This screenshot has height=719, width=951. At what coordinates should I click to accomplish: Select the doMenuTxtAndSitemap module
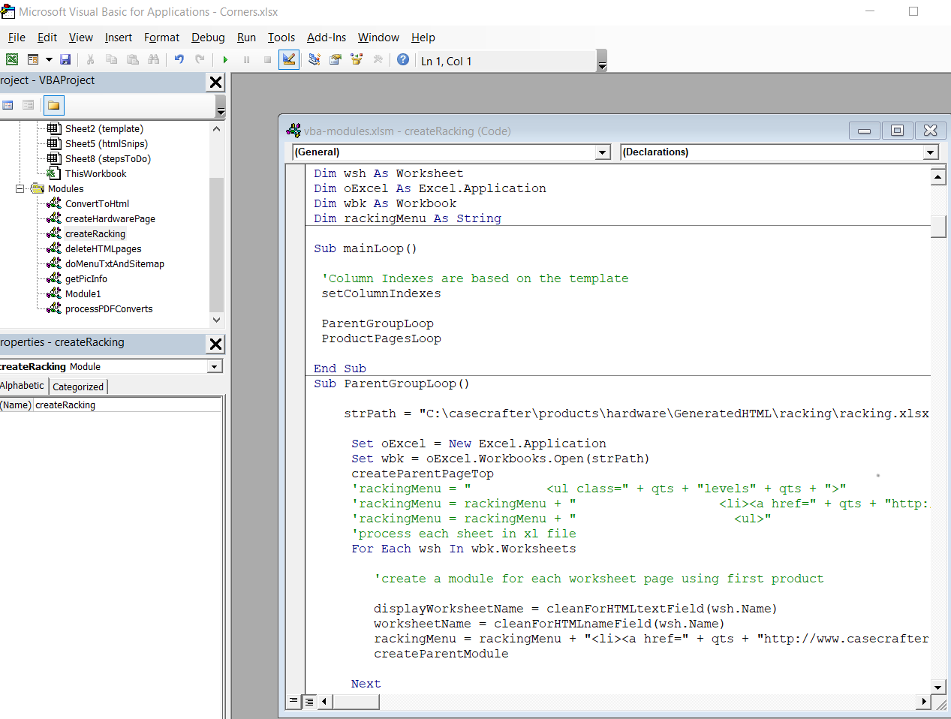click(114, 264)
